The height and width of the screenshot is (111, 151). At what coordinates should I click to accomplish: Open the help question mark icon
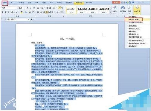[x=133, y=2]
